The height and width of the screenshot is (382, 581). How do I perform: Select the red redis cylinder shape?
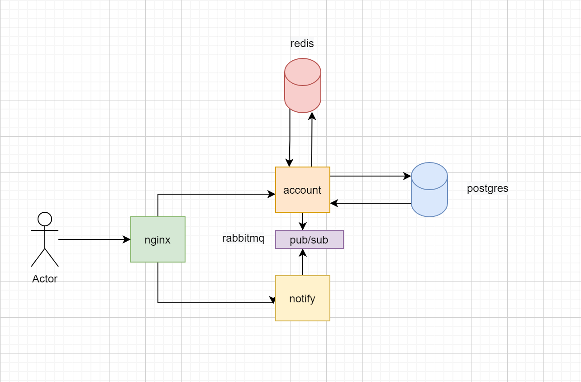click(x=303, y=86)
